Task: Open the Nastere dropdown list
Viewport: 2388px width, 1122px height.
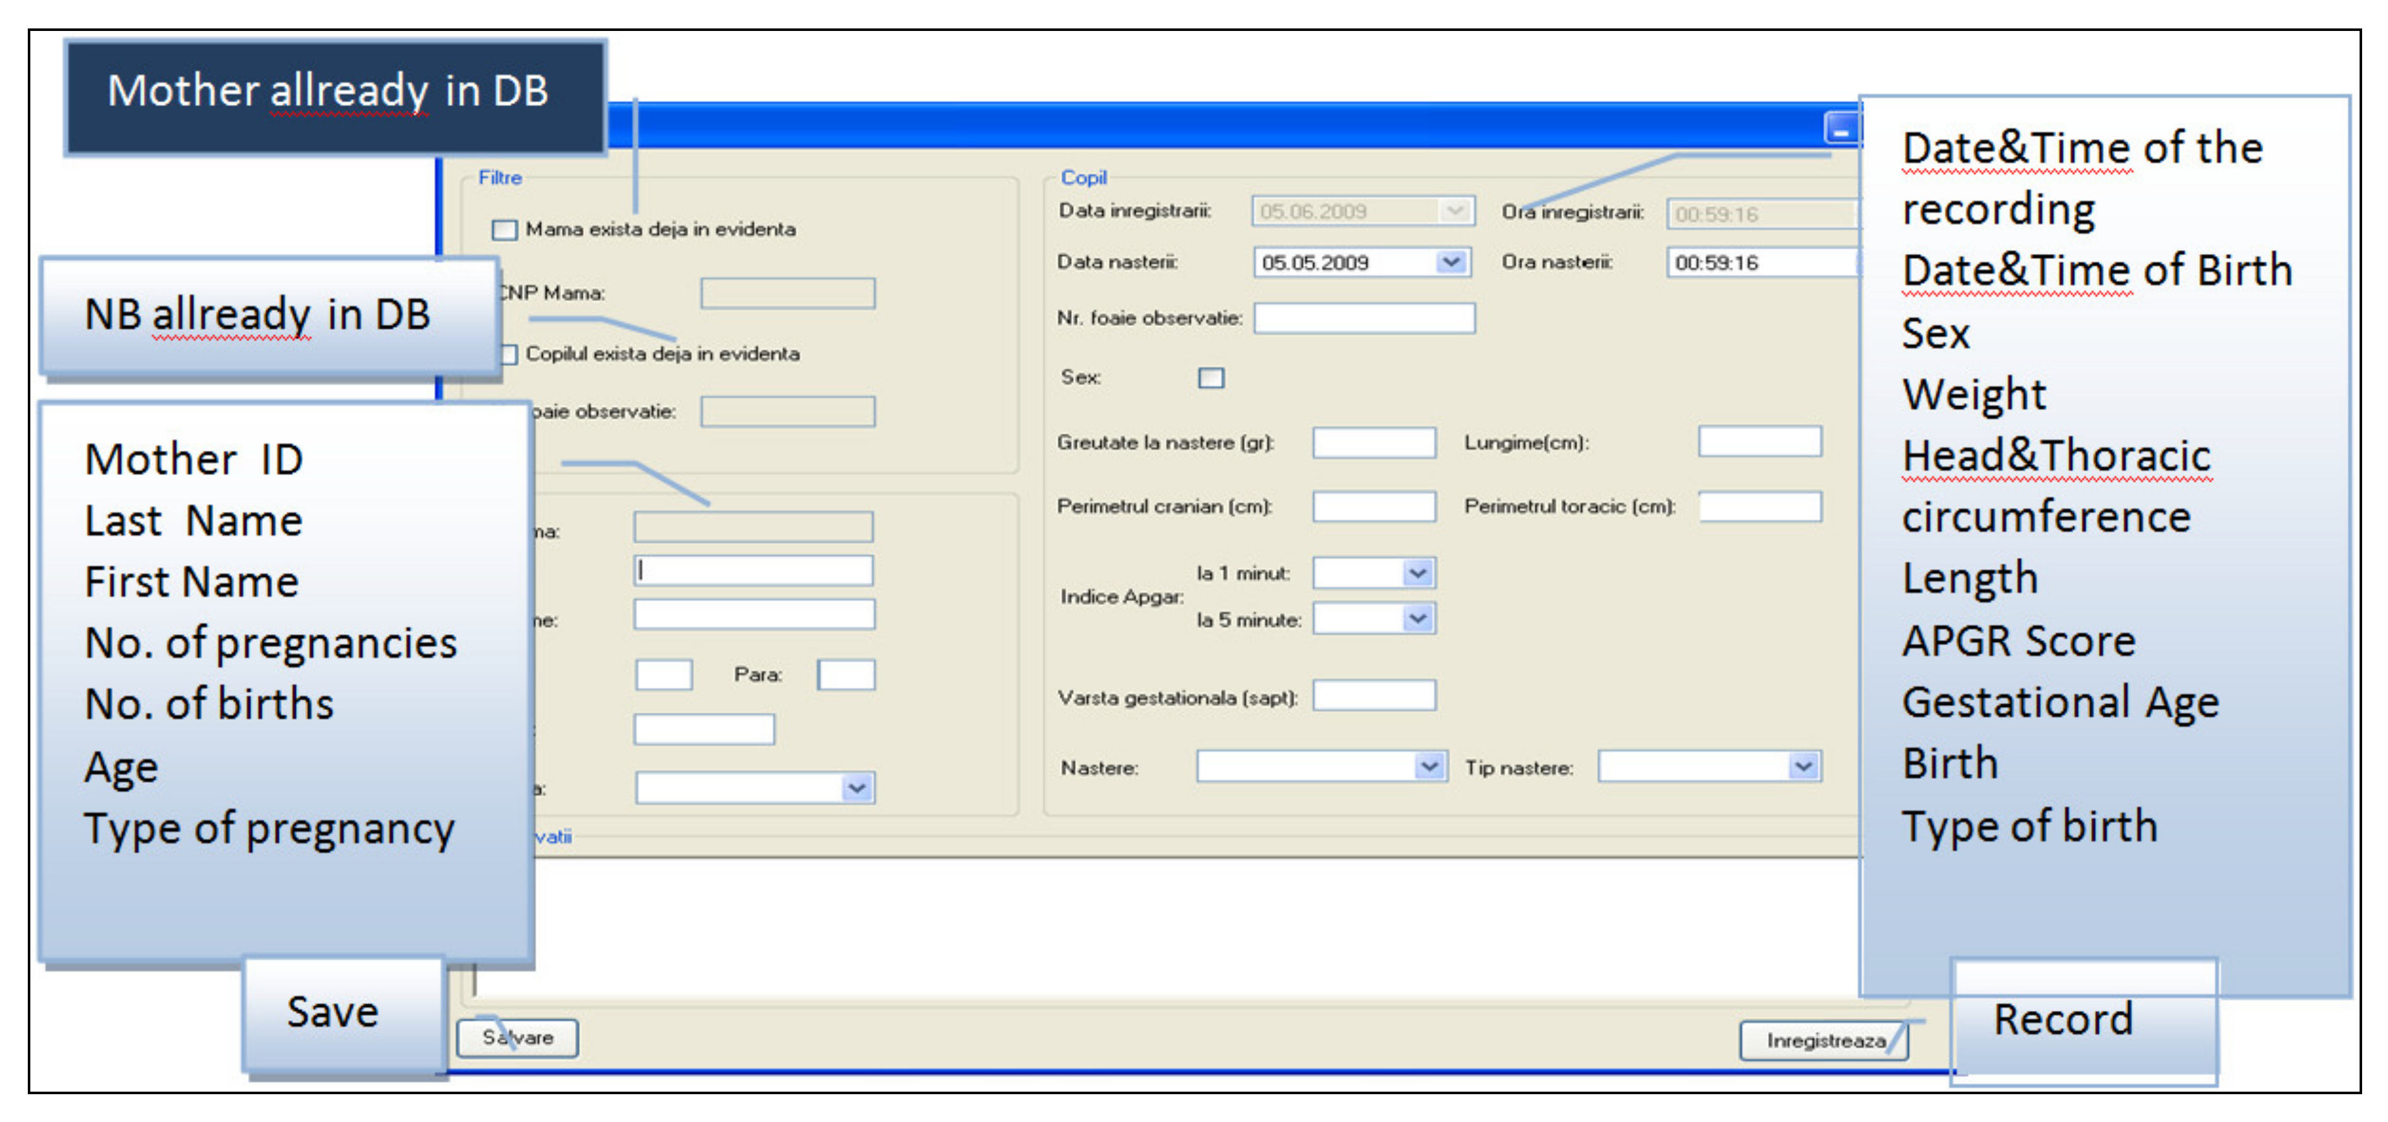Action: point(1430,767)
